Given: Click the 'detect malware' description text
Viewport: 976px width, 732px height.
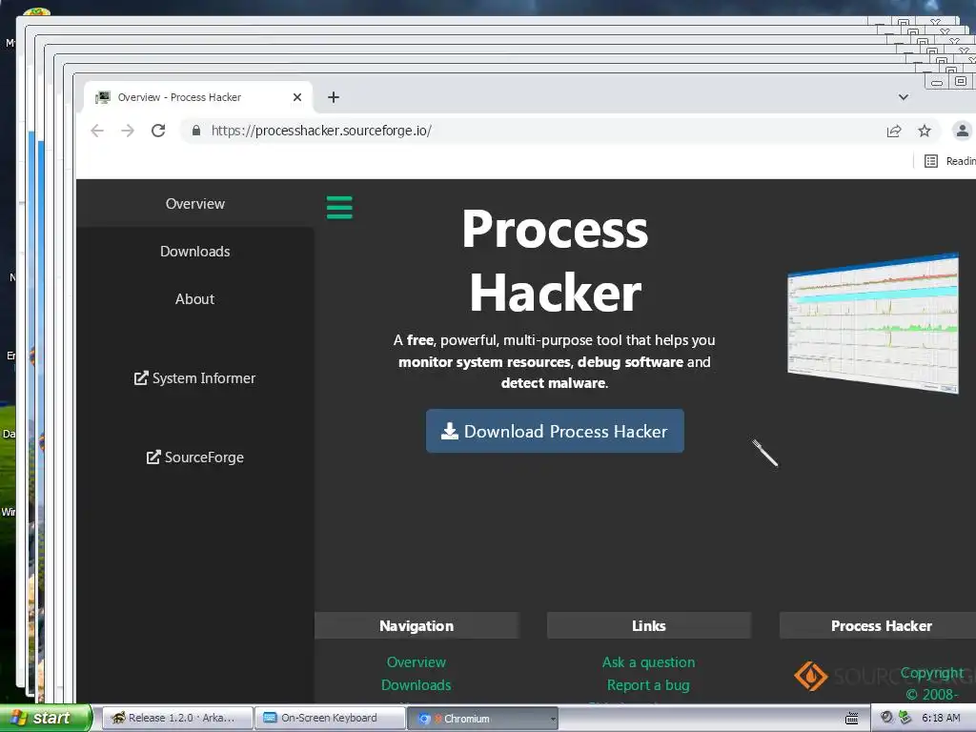Looking at the screenshot, I should [553, 383].
